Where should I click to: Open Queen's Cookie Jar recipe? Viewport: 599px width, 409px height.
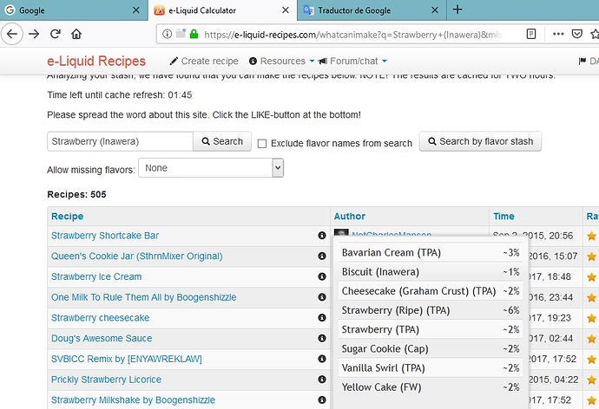(x=137, y=256)
